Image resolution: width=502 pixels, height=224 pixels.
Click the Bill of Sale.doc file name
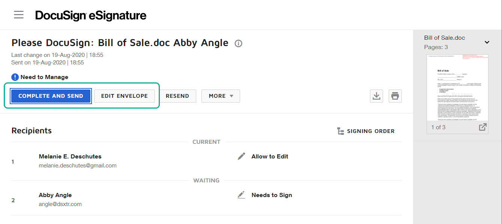click(445, 38)
